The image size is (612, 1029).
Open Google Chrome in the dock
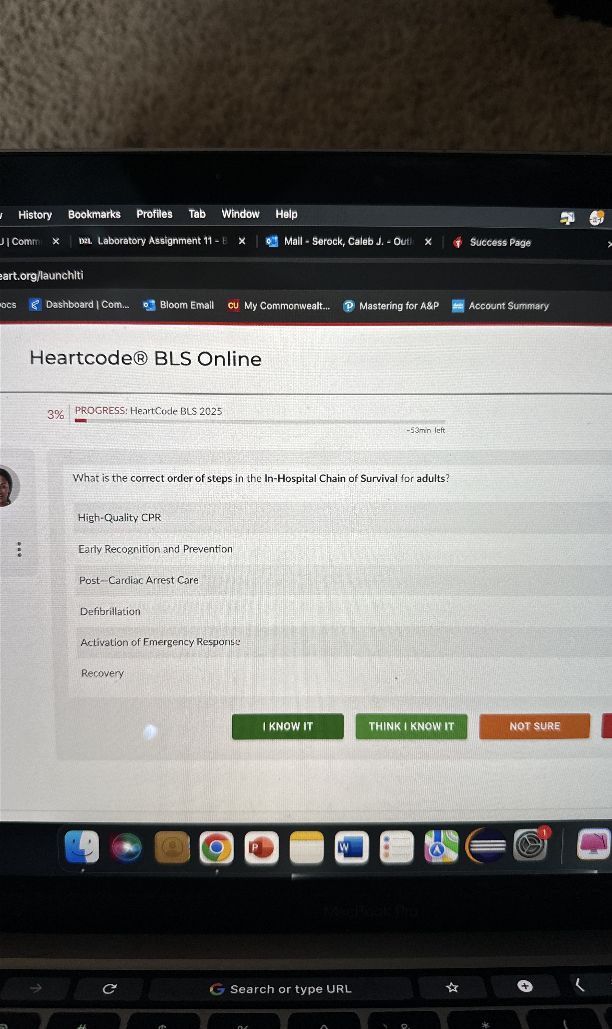[216, 847]
